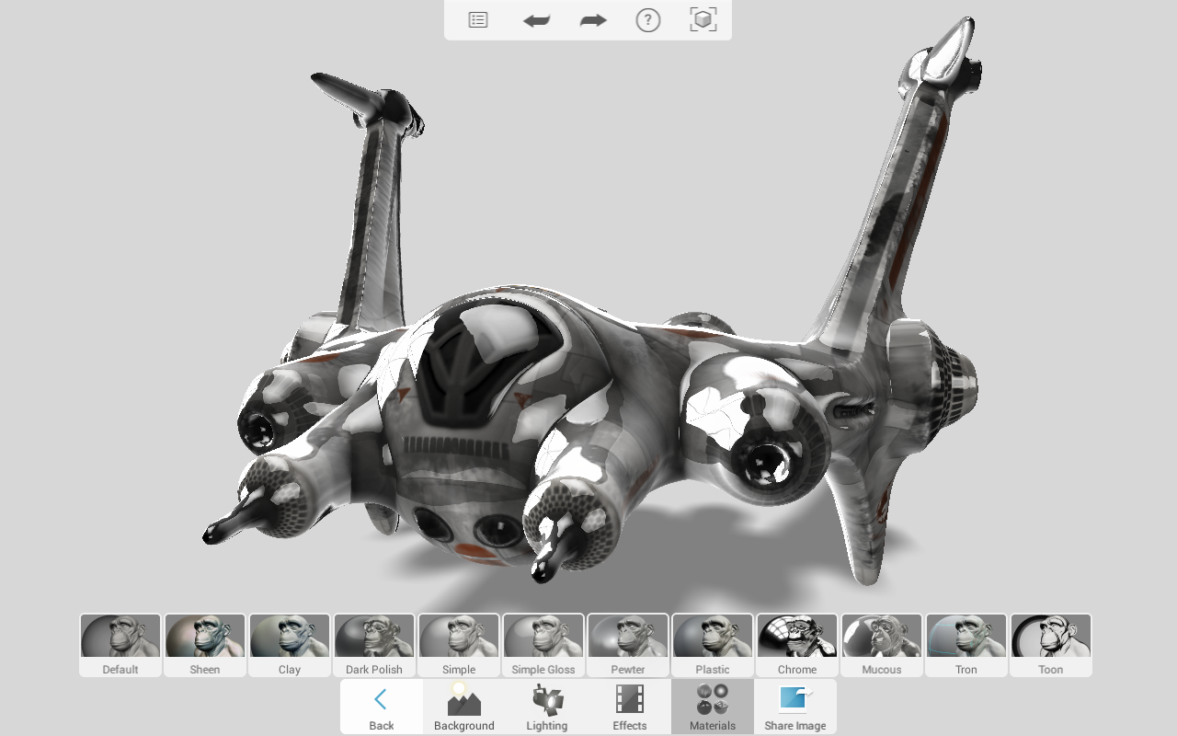Viewport: 1177px width, 736px height.
Task: Open the Background settings
Action: pyautogui.click(x=463, y=707)
